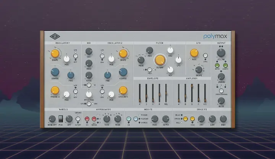275x159 pixels.
Task: Click the polymax title logo
Action: click(x=215, y=37)
